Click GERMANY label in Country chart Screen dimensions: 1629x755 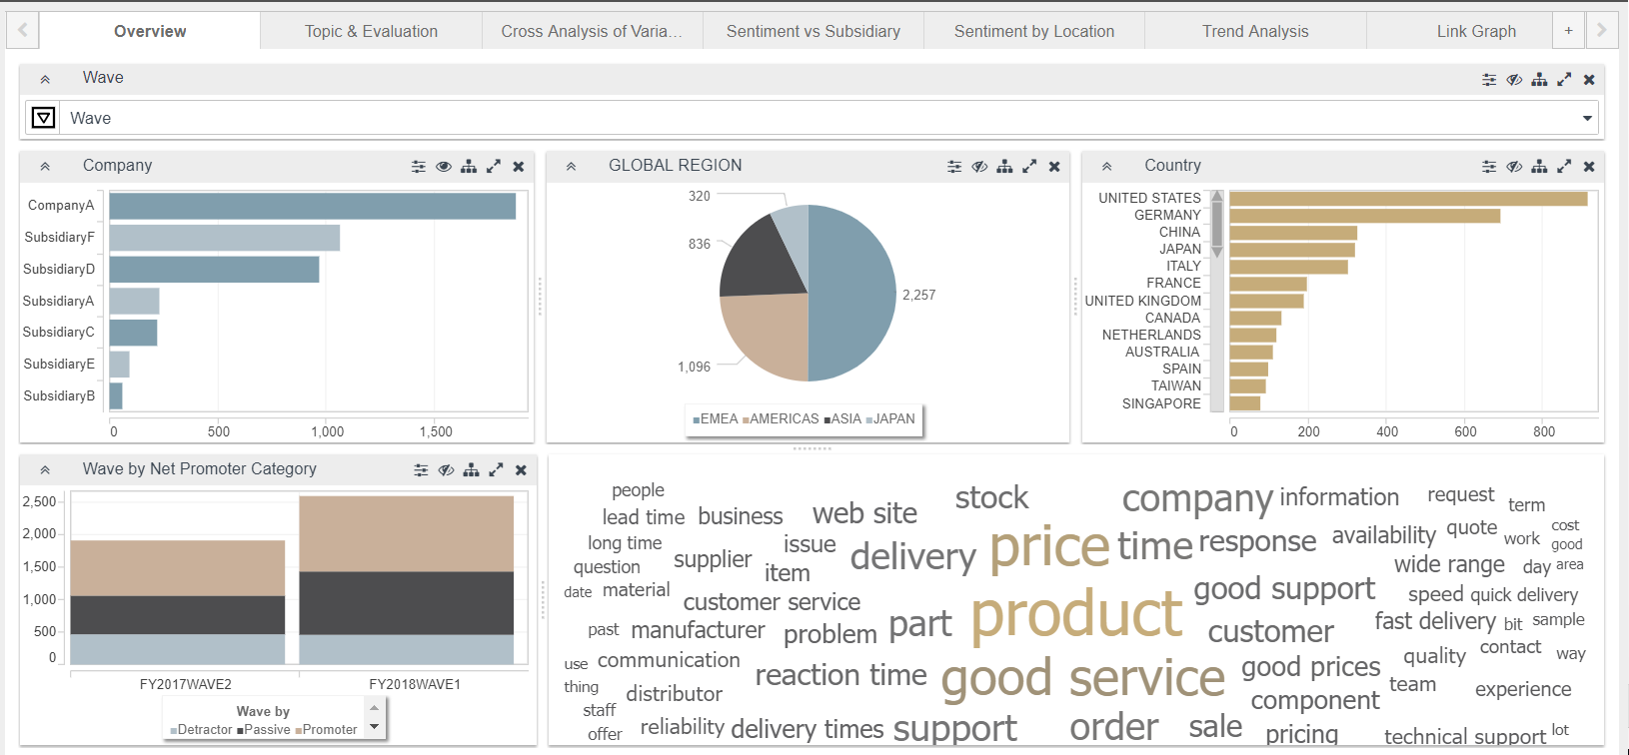[1167, 215]
